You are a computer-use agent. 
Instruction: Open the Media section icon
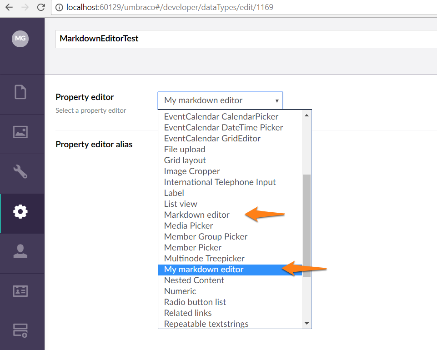pyautogui.click(x=20, y=132)
